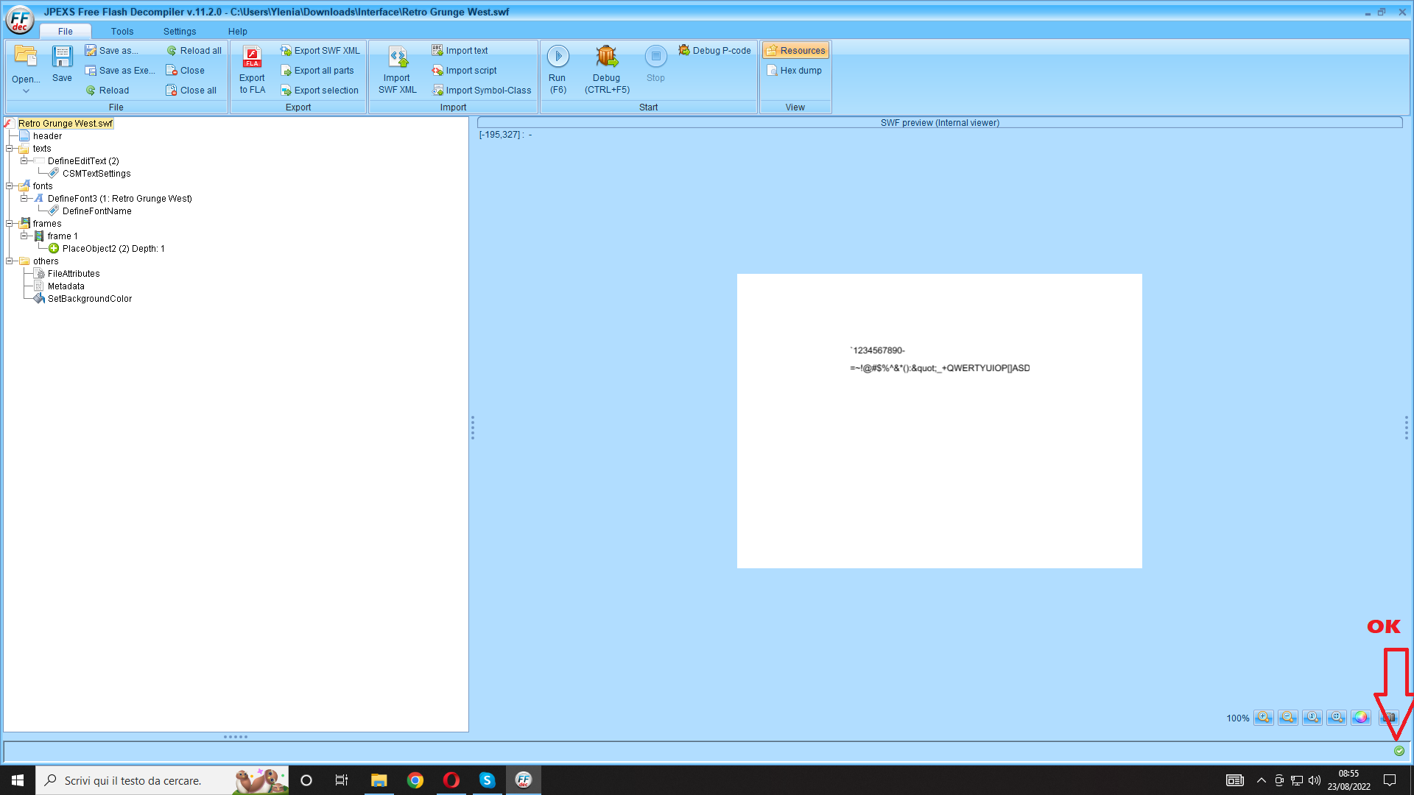Open Opera browser from the taskbar
The height and width of the screenshot is (795, 1414).
point(451,780)
